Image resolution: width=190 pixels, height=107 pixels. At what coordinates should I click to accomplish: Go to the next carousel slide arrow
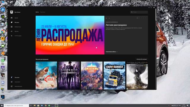pyautogui.click(x=109, y=18)
